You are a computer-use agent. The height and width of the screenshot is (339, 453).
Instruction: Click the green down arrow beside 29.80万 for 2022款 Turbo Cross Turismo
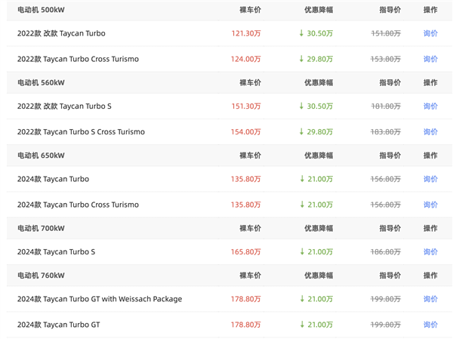coord(301,59)
